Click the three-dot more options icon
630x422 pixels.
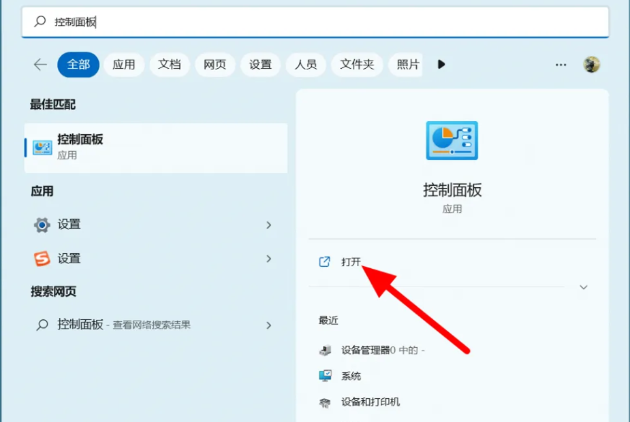coord(561,65)
